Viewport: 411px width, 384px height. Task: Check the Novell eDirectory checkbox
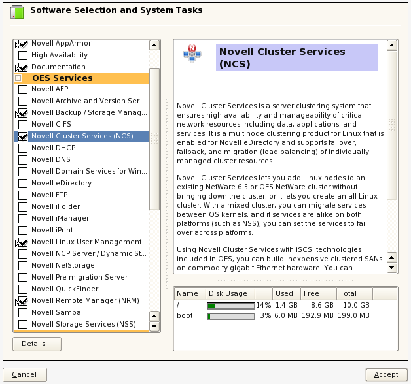point(23,184)
